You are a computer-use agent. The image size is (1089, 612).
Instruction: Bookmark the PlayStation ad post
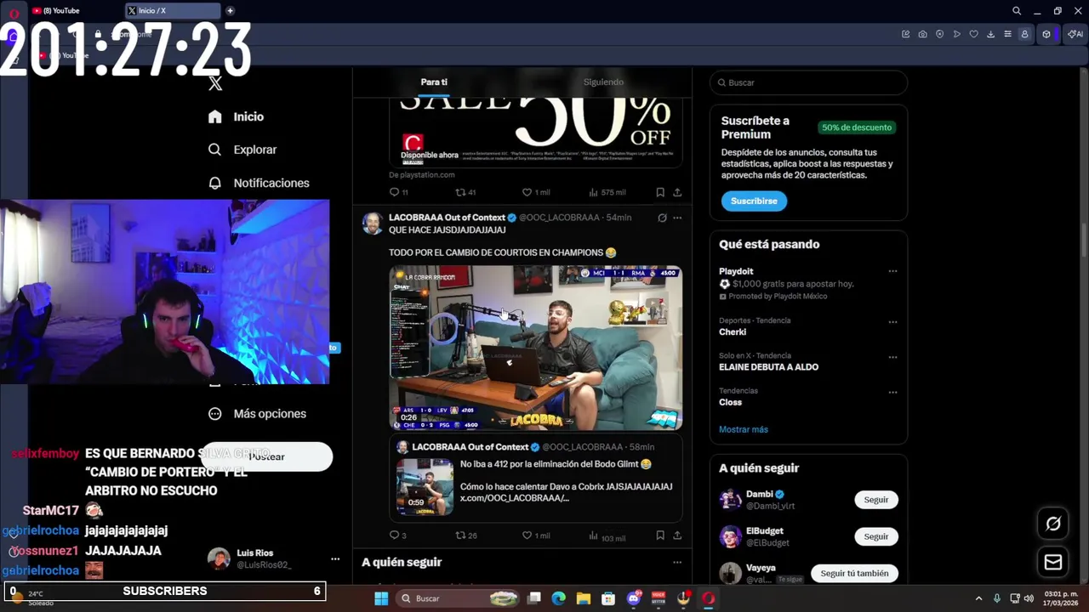pos(660,192)
